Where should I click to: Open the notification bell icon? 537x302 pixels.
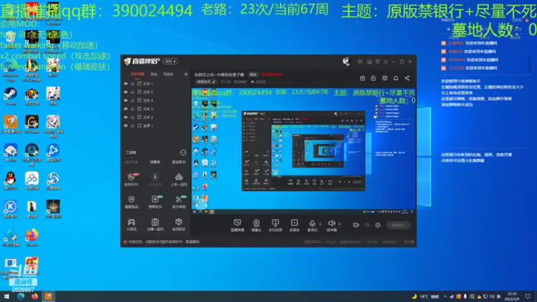point(395,78)
